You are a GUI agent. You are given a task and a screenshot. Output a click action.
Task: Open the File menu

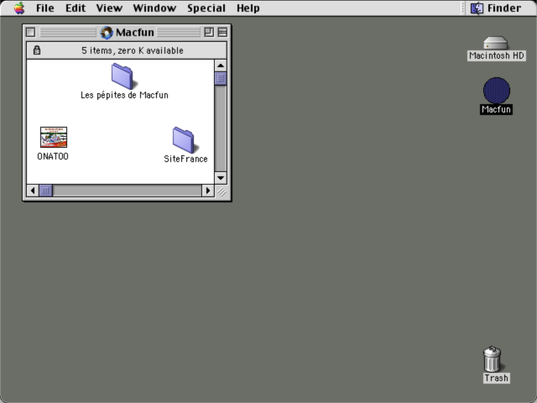click(44, 8)
